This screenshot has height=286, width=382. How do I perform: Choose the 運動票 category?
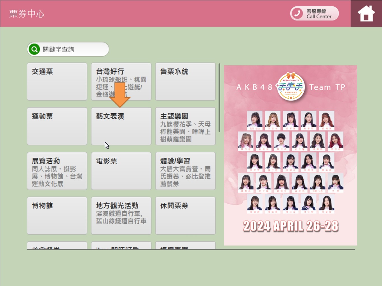57,126
